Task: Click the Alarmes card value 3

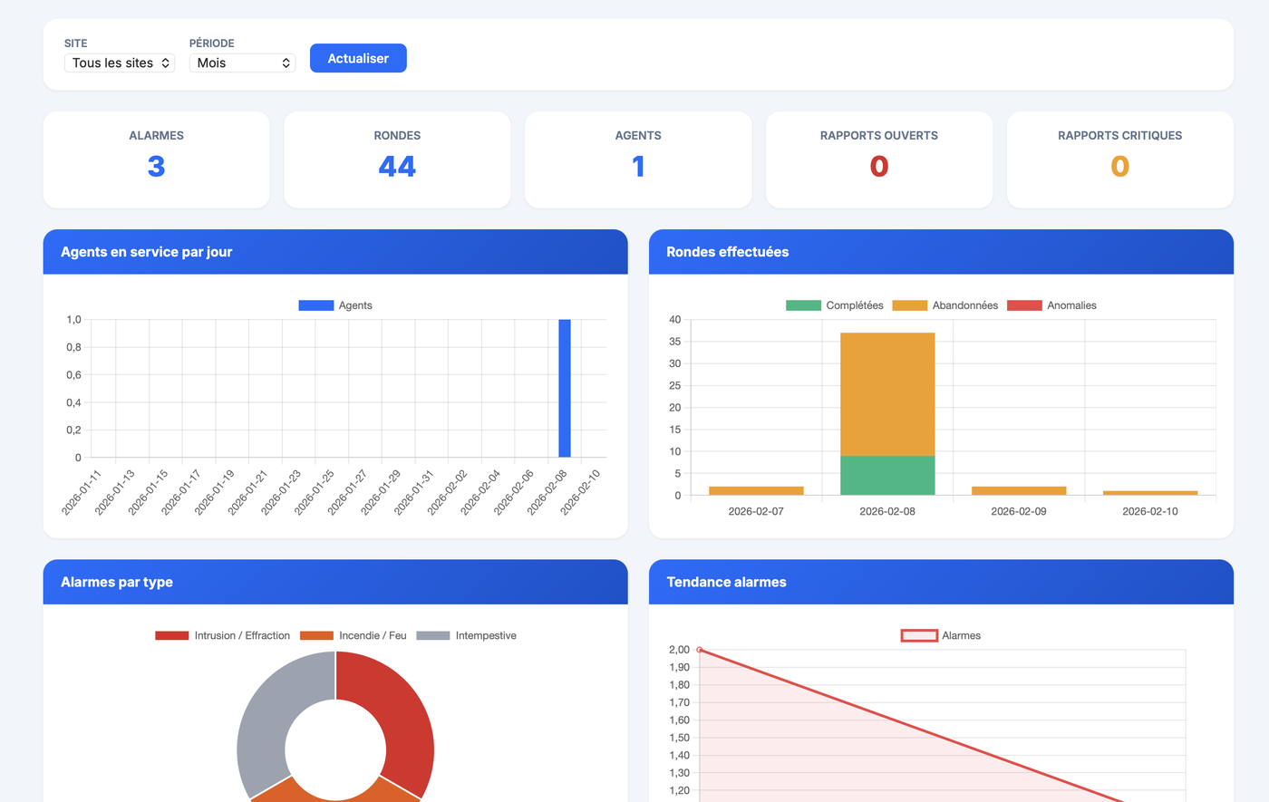Action: 156,167
